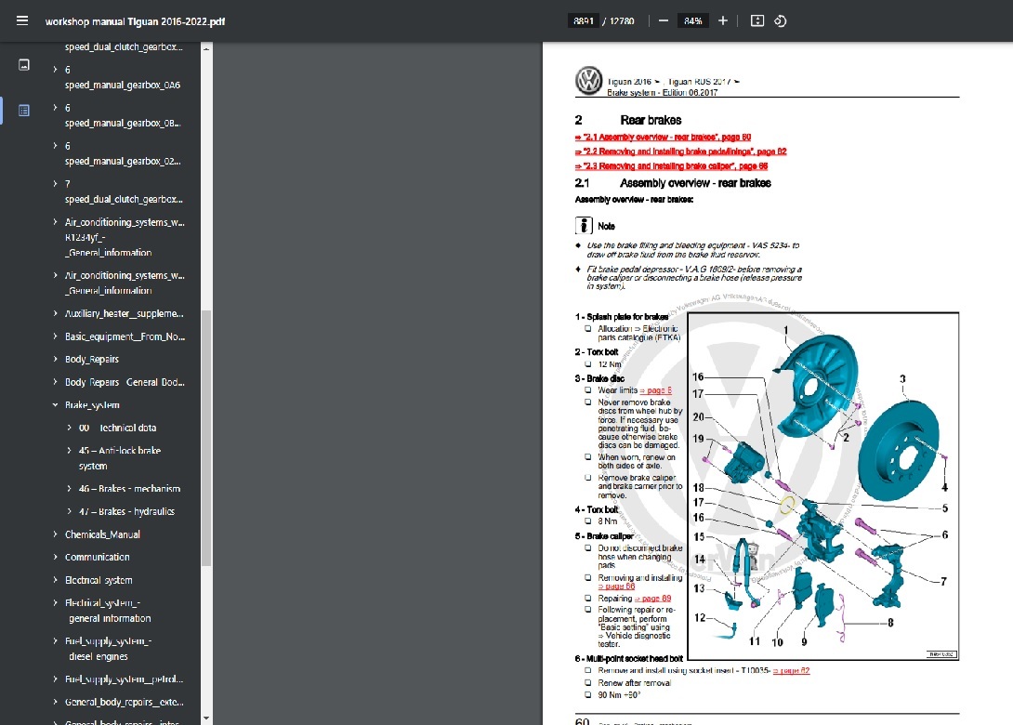Click the rear brakes exploded diagram
The width and height of the screenshot is (1013, 725).
[823, 486]
